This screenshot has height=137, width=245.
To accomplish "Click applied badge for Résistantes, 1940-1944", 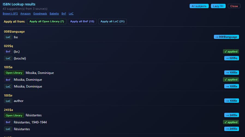I will [231, 122].
